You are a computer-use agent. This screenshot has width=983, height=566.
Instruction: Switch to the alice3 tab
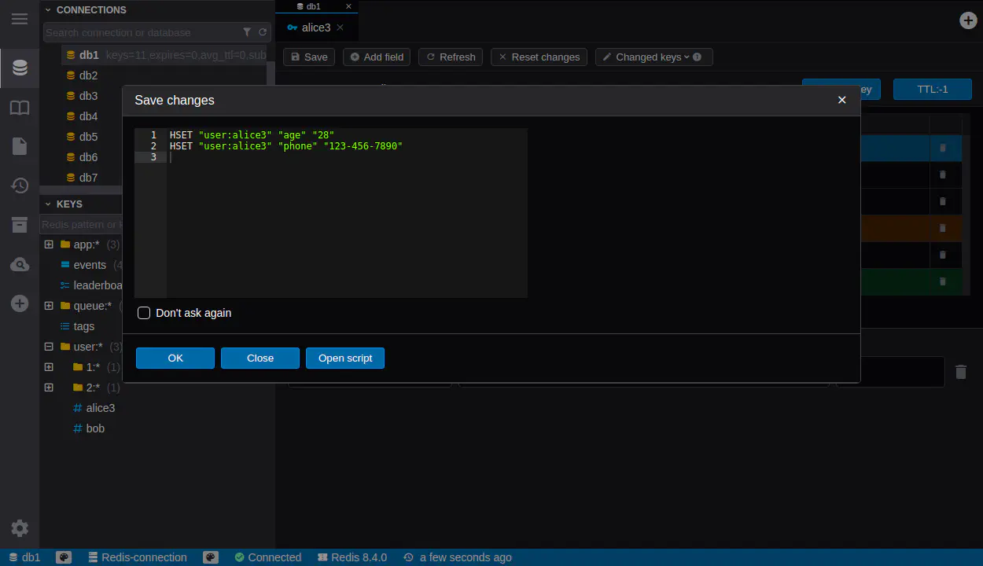coord(316,28)
